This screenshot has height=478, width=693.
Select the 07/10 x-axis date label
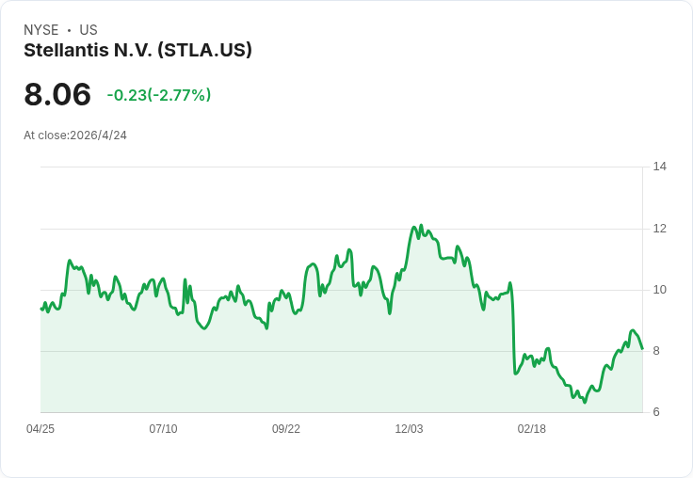(163, 428)
